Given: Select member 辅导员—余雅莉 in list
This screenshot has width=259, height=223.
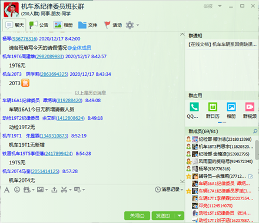Looking at the screenshot, I should point(222,176).
